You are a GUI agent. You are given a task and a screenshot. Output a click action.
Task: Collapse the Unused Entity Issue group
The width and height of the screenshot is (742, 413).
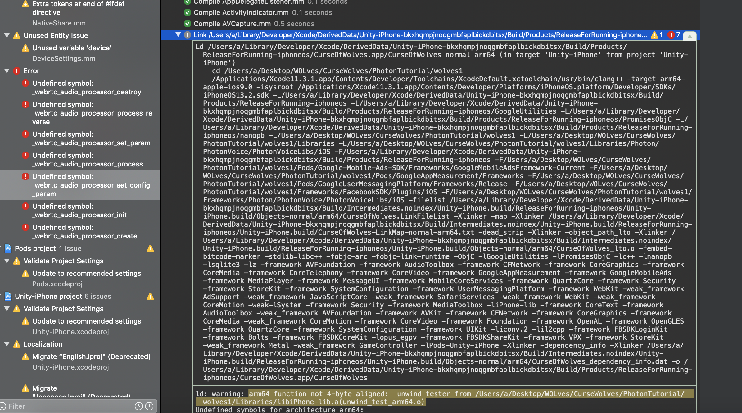(x=7, y=35)
